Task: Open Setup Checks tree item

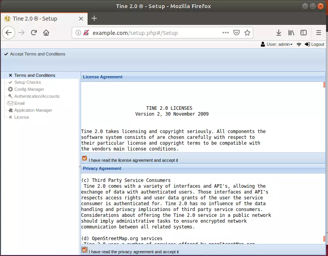Action: [x=28, y=82]
